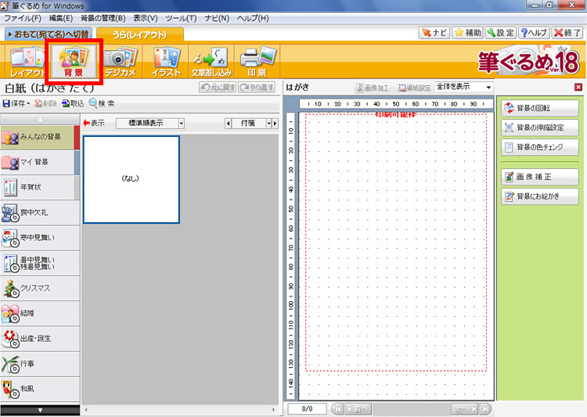
Task: Select 年賀状 category
Action: coord(40,187)
